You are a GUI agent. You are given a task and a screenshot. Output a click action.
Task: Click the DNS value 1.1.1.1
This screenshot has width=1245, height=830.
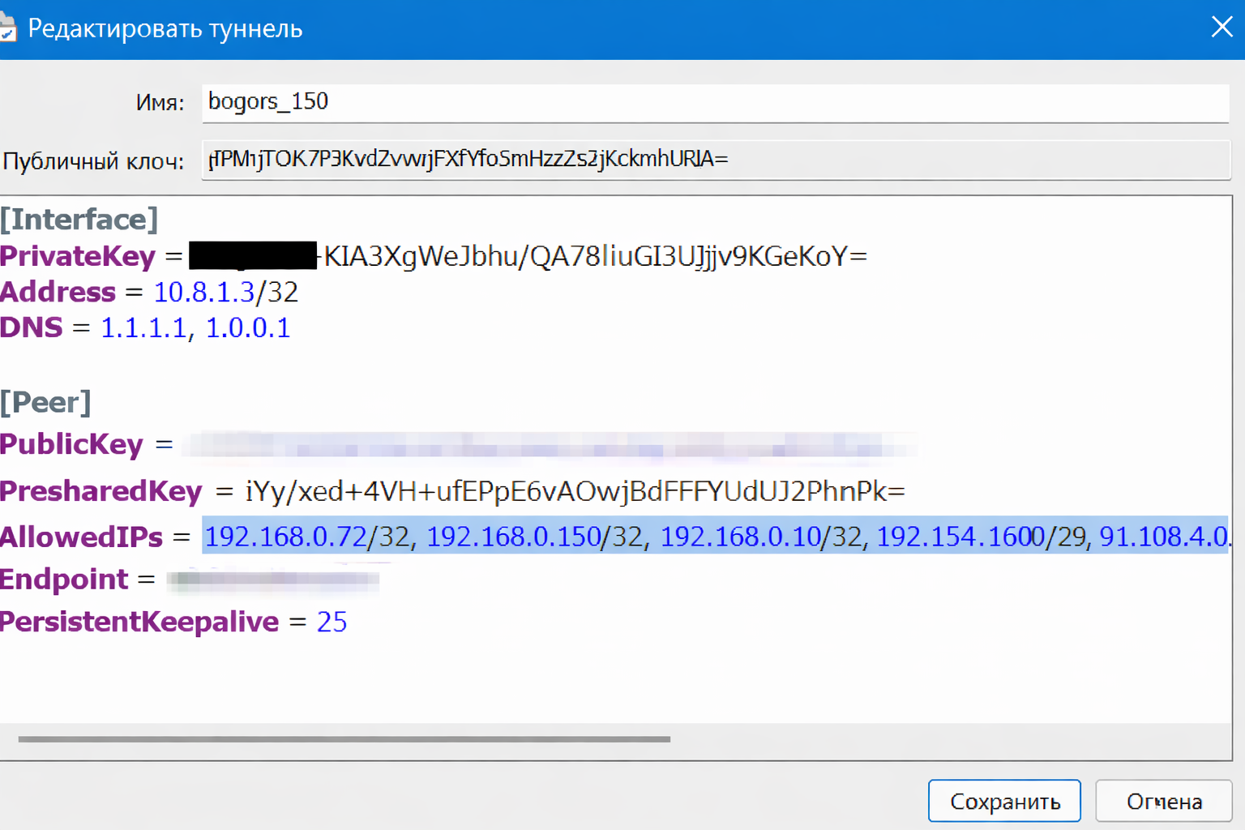[143, 327]
